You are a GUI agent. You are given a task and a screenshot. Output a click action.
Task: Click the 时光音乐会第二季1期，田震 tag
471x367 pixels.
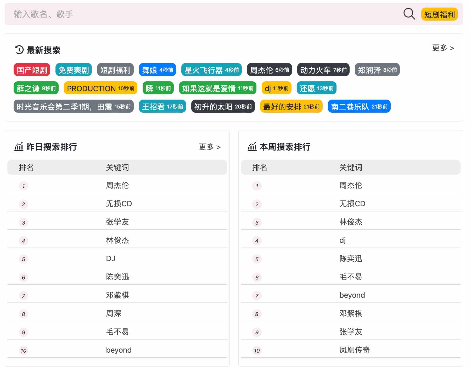coord(74,106)
